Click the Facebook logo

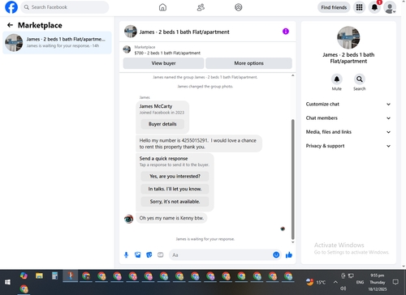click(x=11, y=7)
